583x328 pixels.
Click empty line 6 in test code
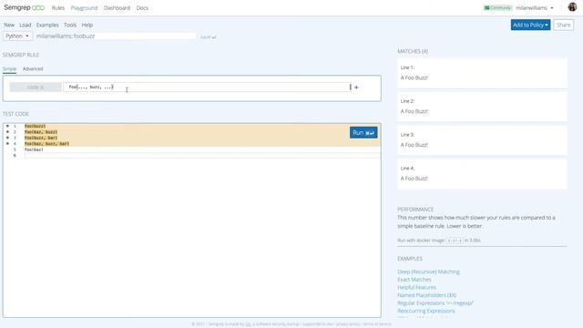point(202,156)
